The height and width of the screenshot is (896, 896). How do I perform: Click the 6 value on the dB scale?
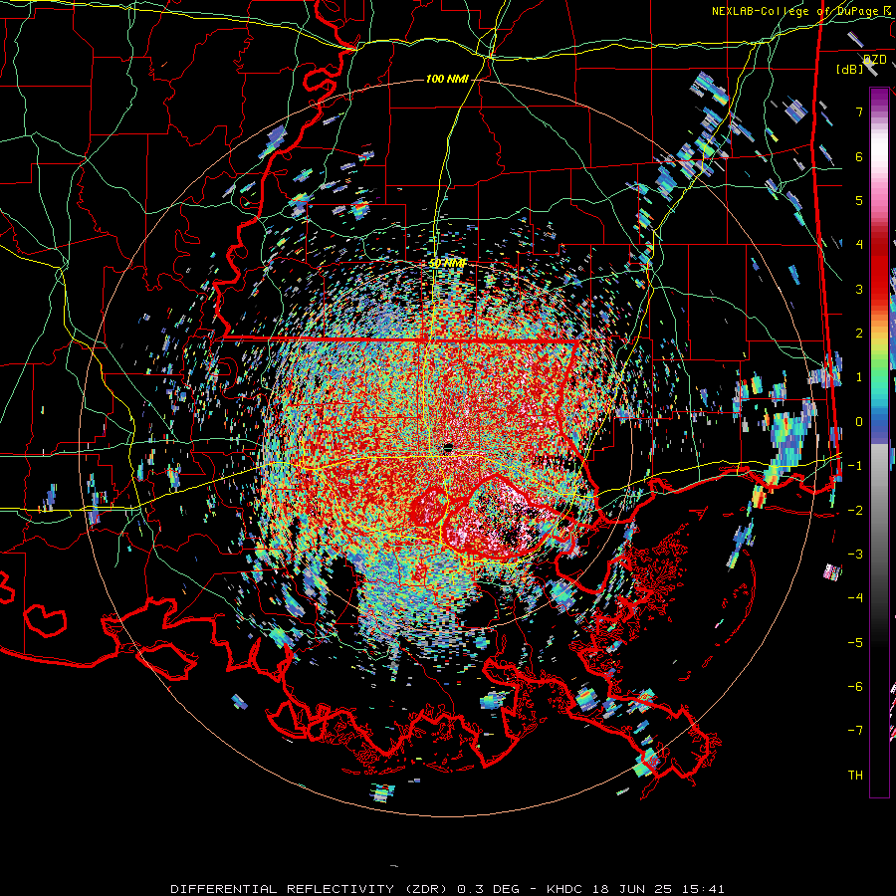pos(859,156)
